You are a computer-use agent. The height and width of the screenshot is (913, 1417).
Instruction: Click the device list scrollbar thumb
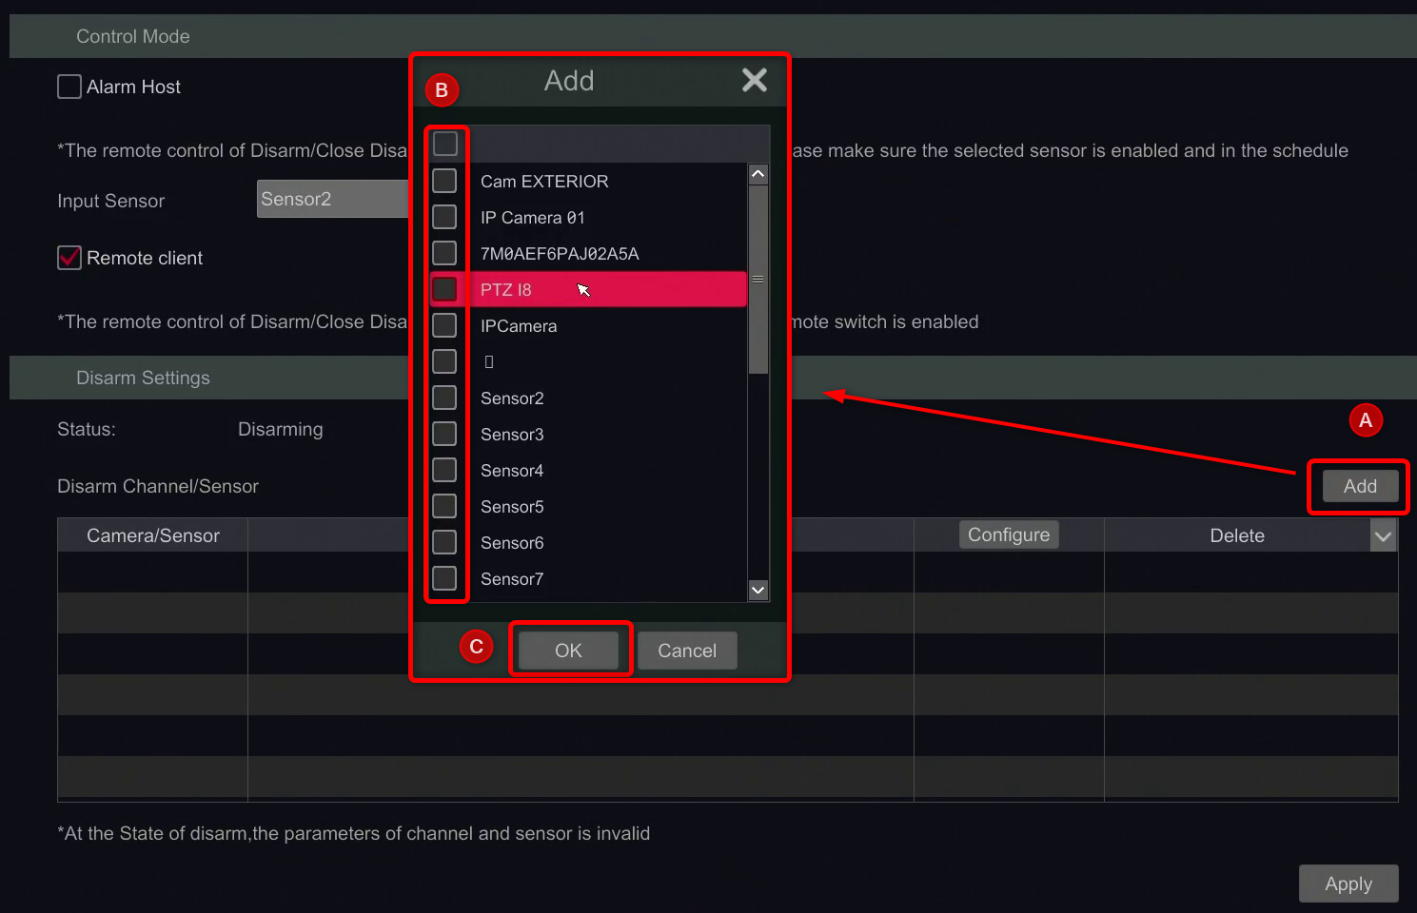point(758,279)
